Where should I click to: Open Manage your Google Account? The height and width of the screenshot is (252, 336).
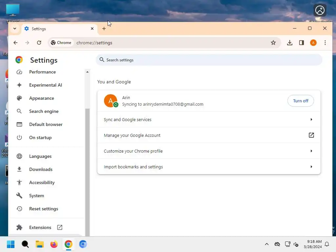209,135
